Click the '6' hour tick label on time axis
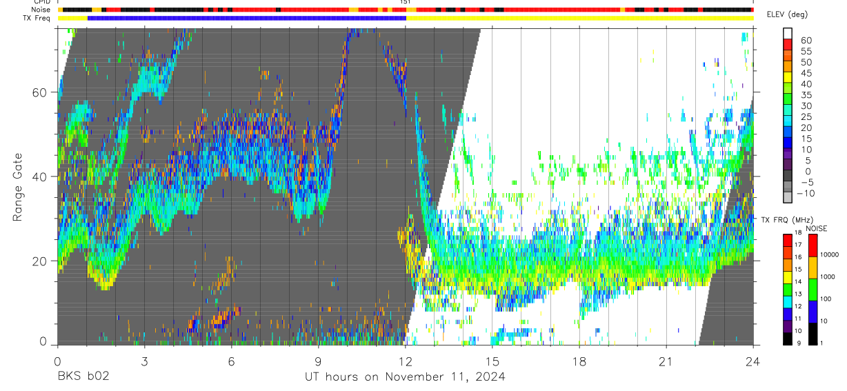The width and height of the screenshot is (847, 391). (x=231, y=361)
